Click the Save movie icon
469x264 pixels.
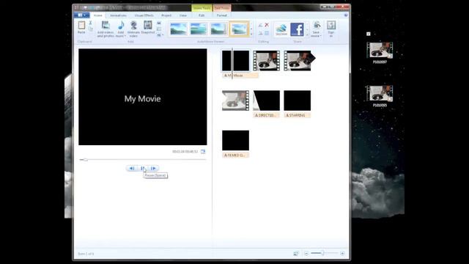(x=317, y=26)
